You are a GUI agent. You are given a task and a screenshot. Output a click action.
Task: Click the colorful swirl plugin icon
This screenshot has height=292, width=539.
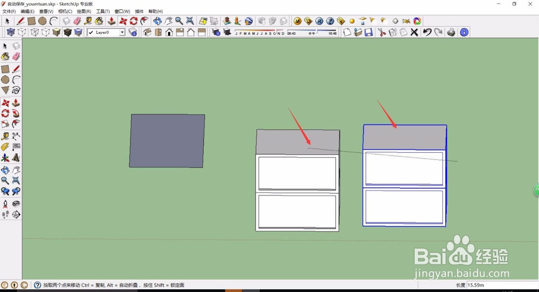[x=417, y=21]
